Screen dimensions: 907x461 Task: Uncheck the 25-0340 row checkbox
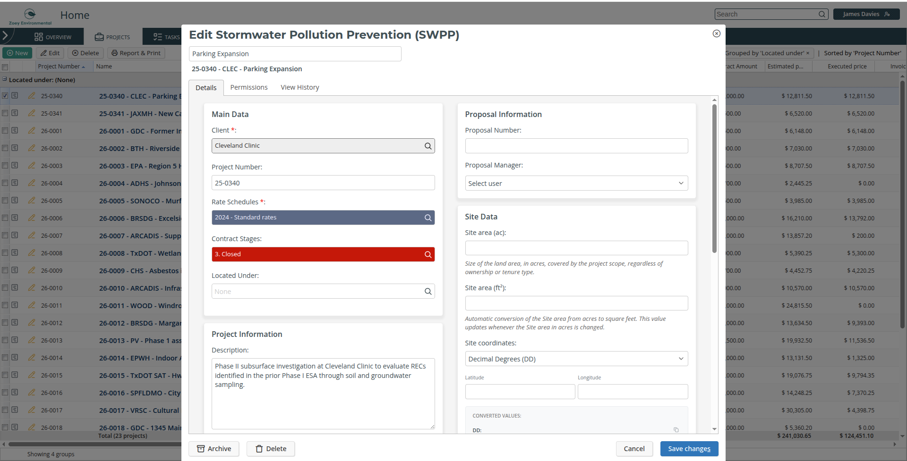[x=5, y=96]
